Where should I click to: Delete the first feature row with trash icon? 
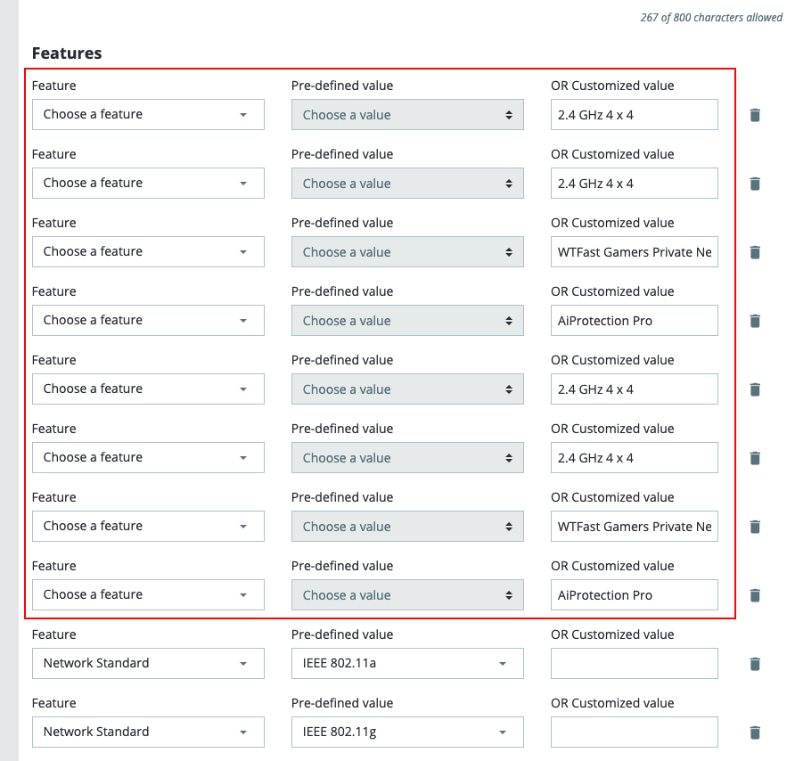tap(755, 115)
